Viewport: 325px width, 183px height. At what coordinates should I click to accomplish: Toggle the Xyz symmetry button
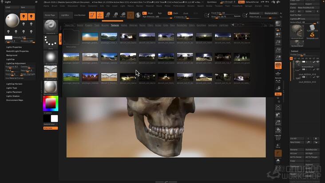[x=278, y=94]
